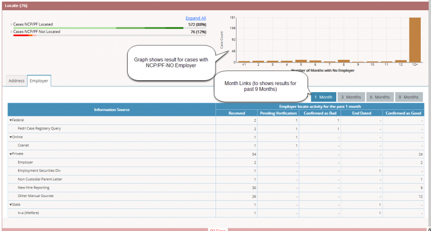431x231 pixels.
Task: Expand the Cases NCP/PF Not Located row
Action: 11,32
